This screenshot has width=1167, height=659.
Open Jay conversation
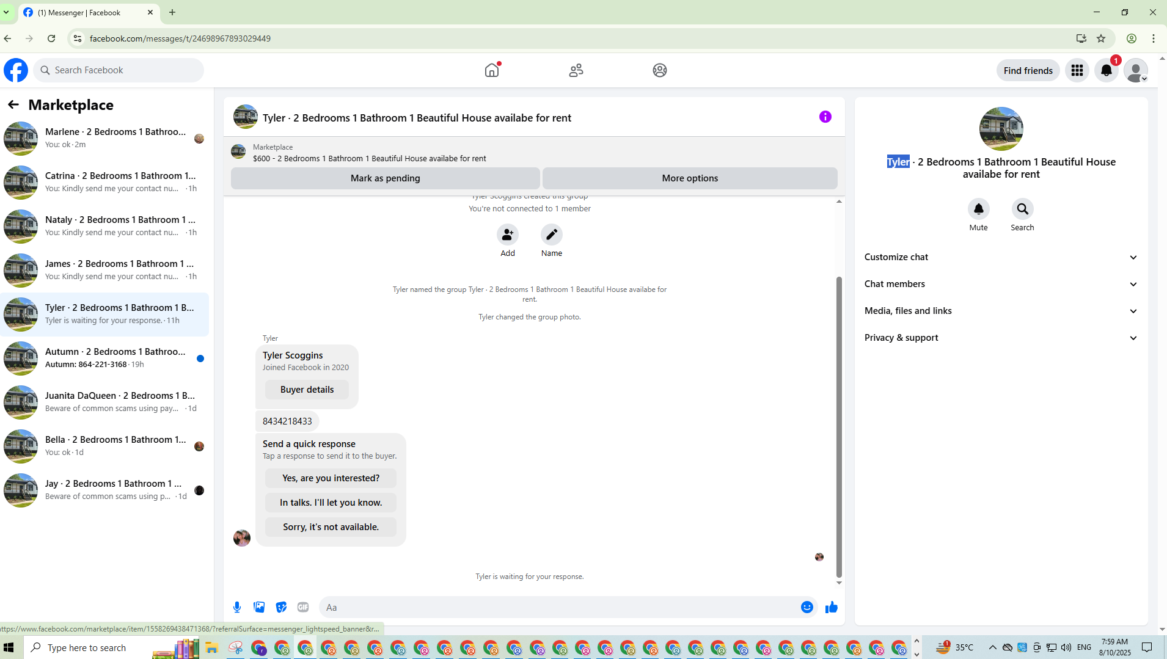[104, 490]
